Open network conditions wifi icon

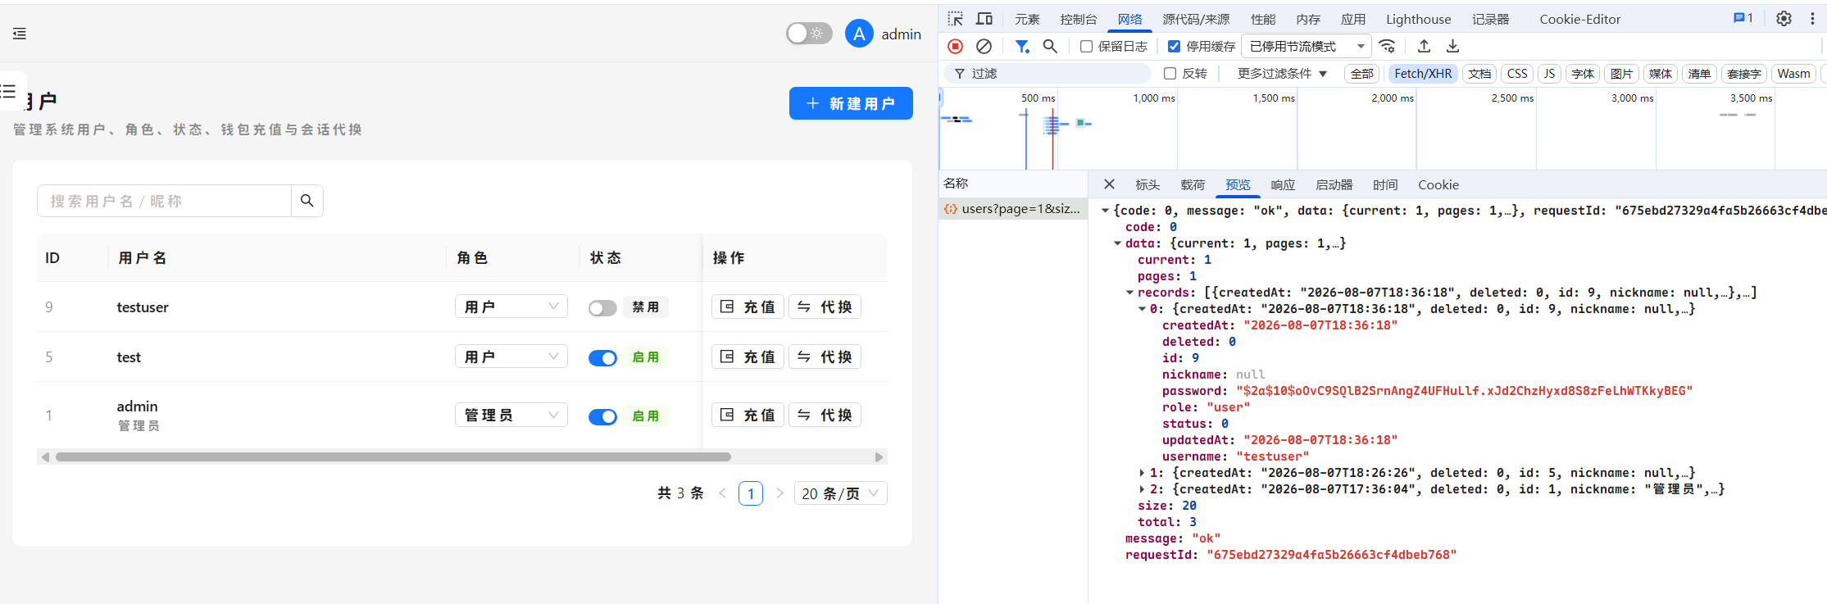[x=1387, y=47]
